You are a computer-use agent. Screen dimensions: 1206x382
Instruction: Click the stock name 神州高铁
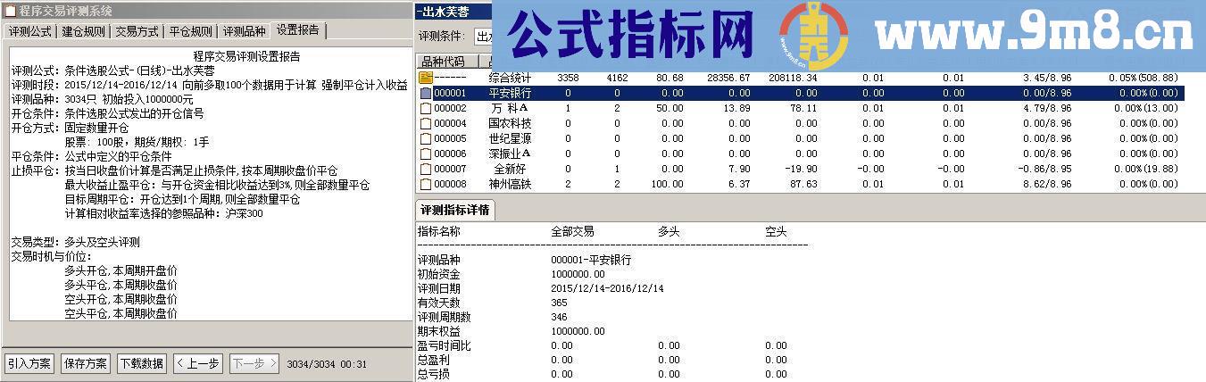510,184
